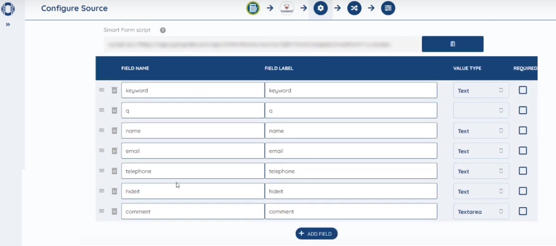Edit the hideit field label input
The width and height of the screenshot is (556, 246).
pyautogui.click(x=351, y=191)
